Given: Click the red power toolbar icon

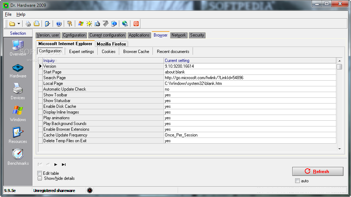Looking at the screenshot, I should [x=136, y=24].
